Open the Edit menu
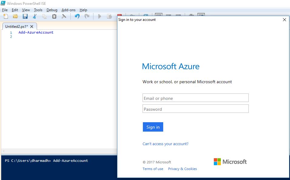The image size is (290, 180). click(x=15, y=10)
